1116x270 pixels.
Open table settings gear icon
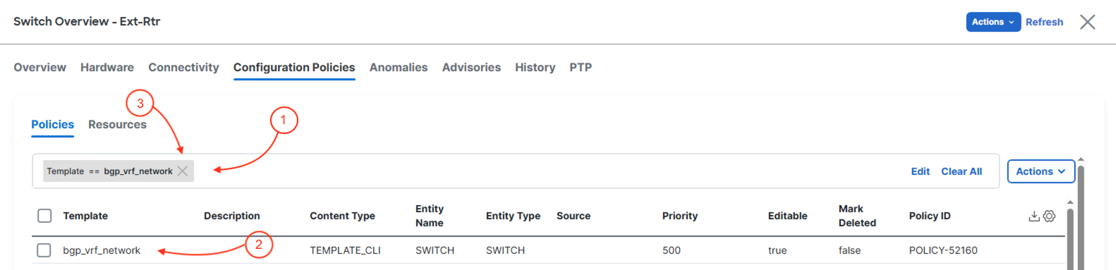[x=1049, y=216]
